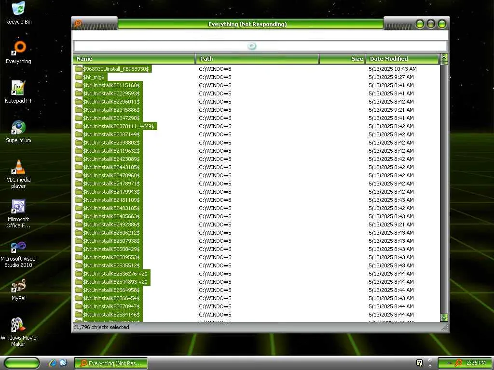The width and height of the screenshot is (494, 370).
Task: Select the $NtUninstallKB2347290$ folder name
Action: tap(111, 118)
